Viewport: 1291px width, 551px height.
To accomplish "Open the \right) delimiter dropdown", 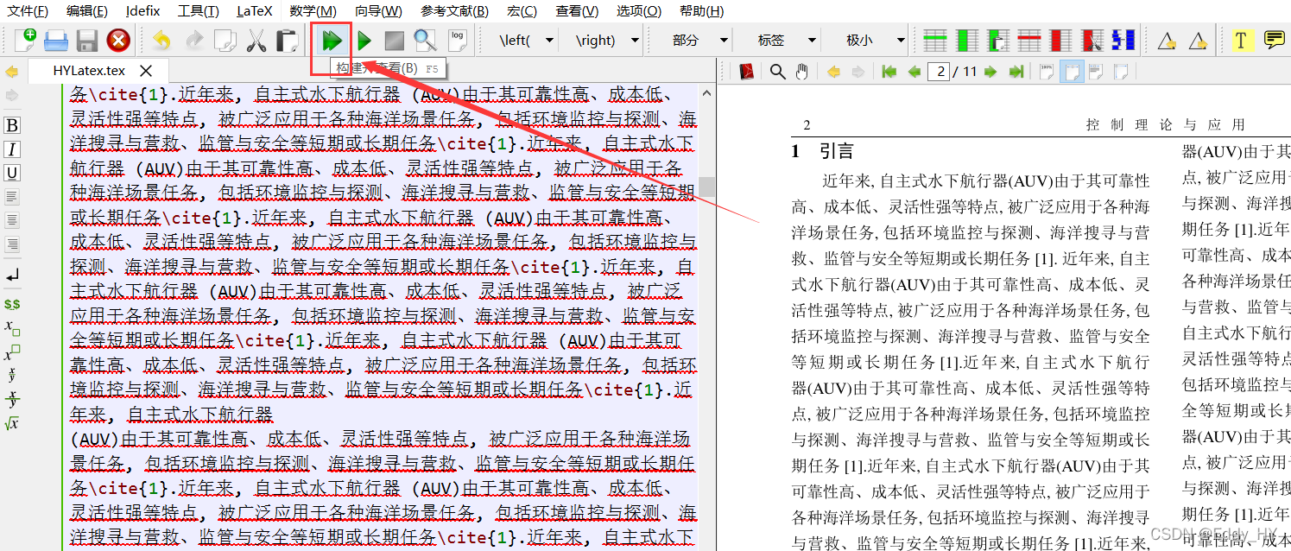I will (635, 41).
